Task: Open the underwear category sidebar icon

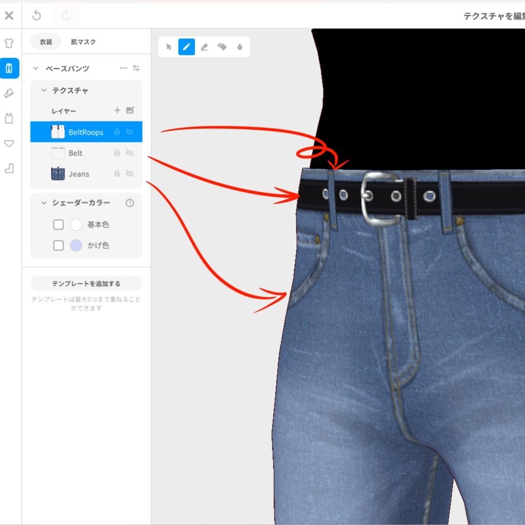Action: pyautogui.click(x=9, y=144)
